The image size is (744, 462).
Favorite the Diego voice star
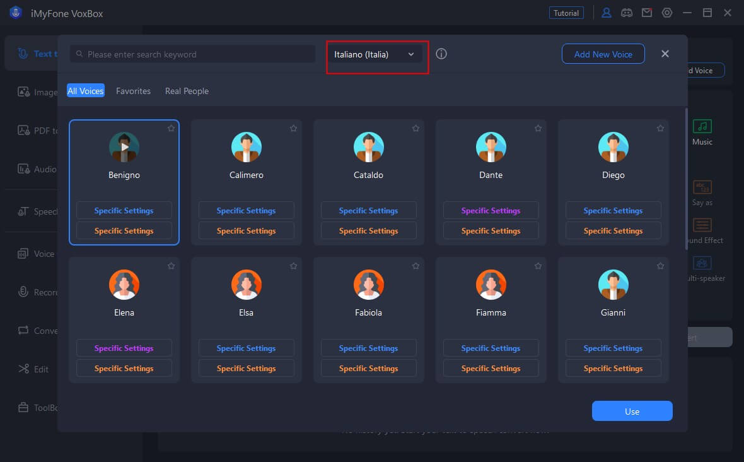(x=660, y=128)
